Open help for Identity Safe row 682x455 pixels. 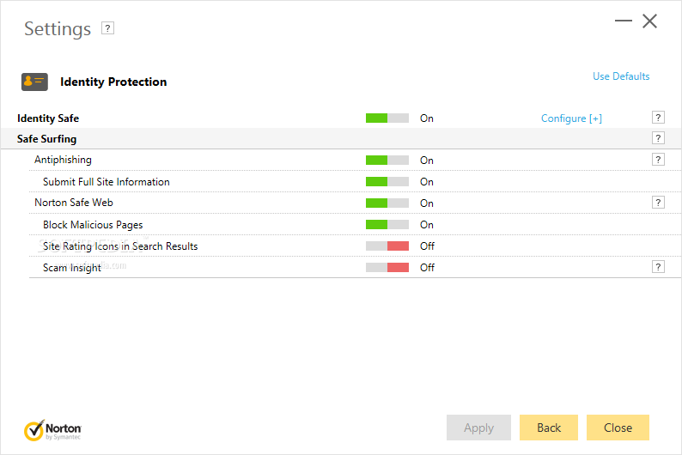(658, 118)
